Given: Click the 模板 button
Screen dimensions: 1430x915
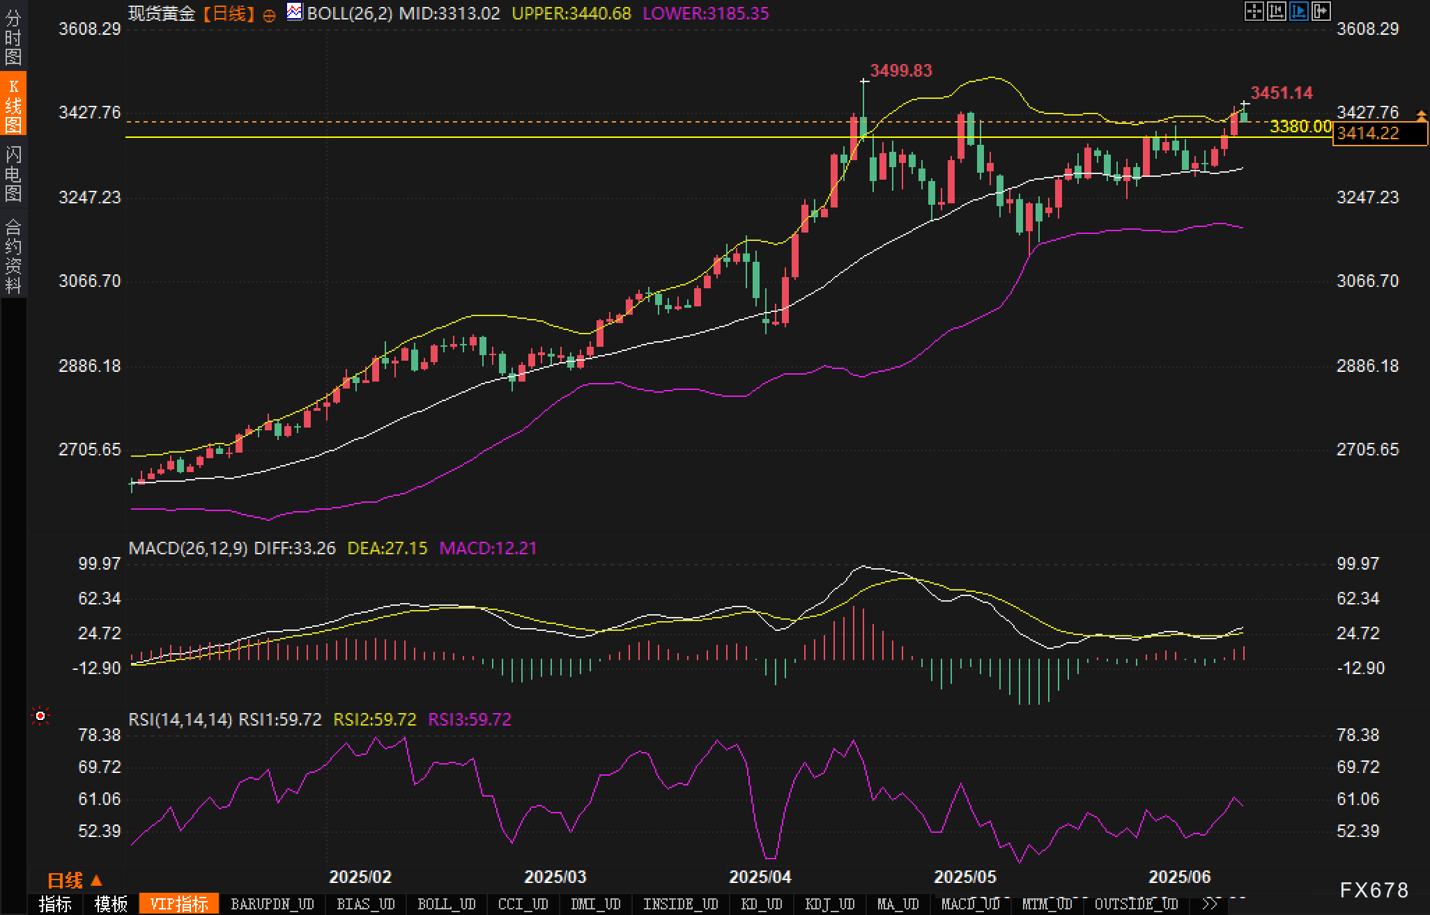Looking at the screenshot, I should click(111, 904).
